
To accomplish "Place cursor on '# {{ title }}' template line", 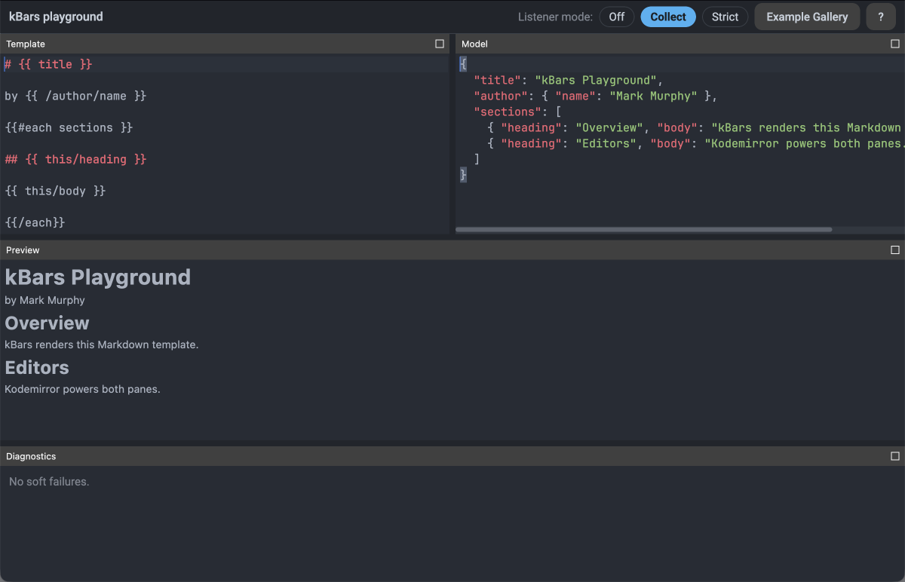I will (x=48, y=65).
